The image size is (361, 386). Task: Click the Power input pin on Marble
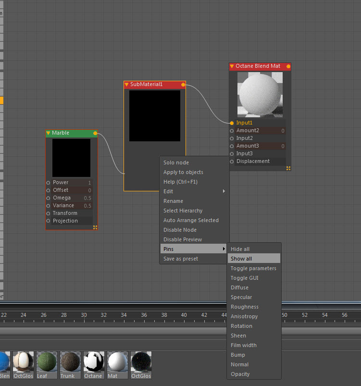tap(48, 183)
